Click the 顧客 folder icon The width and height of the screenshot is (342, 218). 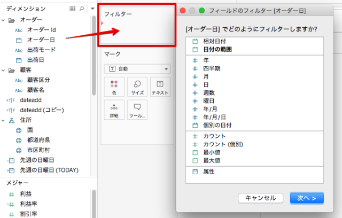pyautogui.click(x=12, y=71)
